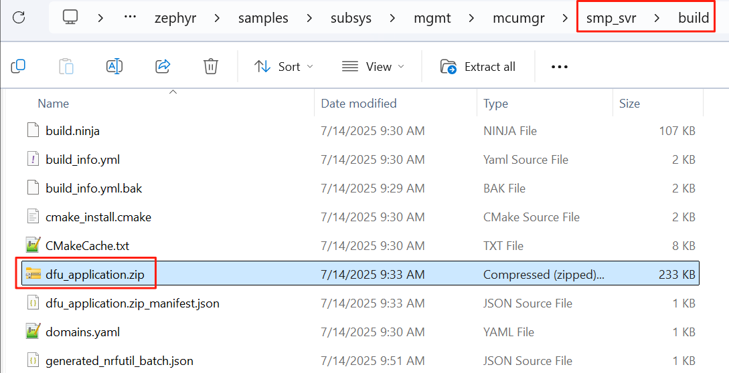729x373 pixels.
Task: Click the Rename icon in toolbar
Action: (x=114, y=66)
